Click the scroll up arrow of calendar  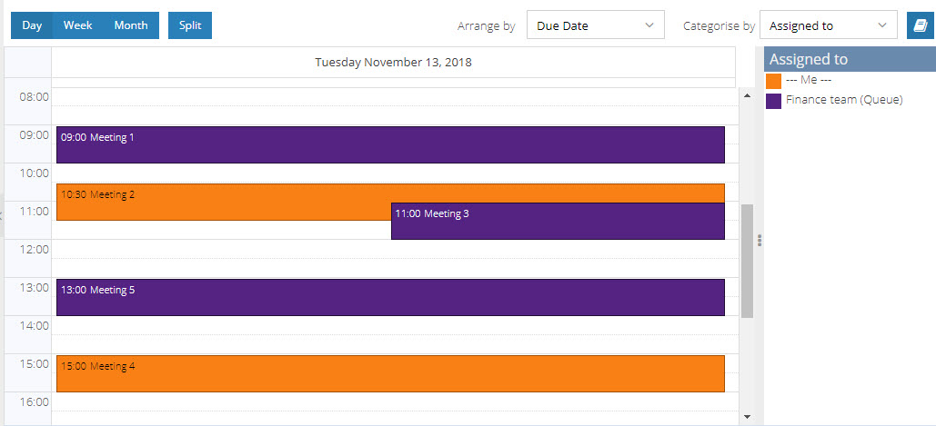coord(748,94)
